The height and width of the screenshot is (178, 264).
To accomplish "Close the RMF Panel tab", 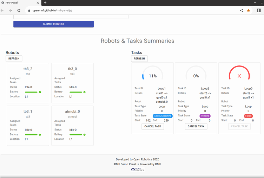I will (x=38, y=3).
